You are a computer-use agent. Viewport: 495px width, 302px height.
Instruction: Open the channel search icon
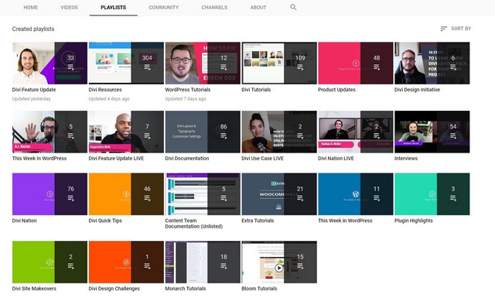point(293,7)
